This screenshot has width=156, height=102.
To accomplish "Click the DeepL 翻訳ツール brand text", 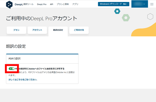I will point(24,4).
